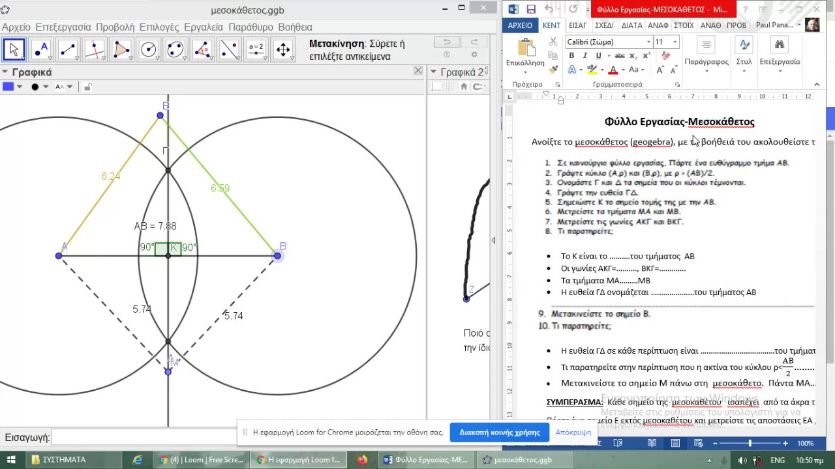Screen dimensions: 835x469
Task: Select the Circle with Center tool
Action: tap(149, 50)
